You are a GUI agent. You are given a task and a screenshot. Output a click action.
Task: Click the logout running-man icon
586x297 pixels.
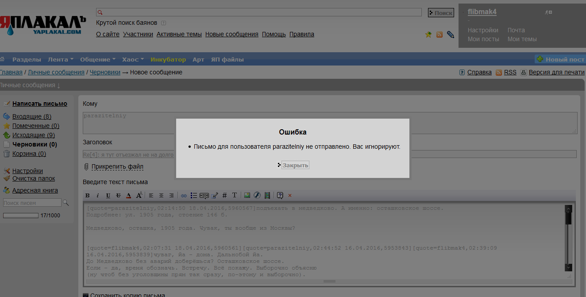click(x=548, y=12)
